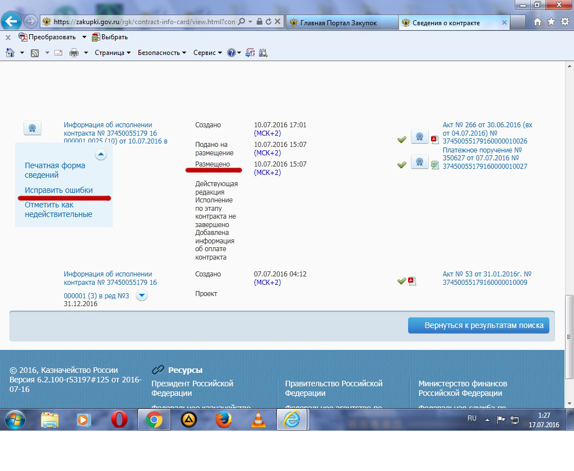This screenshot has width=574, height=471.
Task: Launch Opera from the taskbar
Action: (119, 419)
